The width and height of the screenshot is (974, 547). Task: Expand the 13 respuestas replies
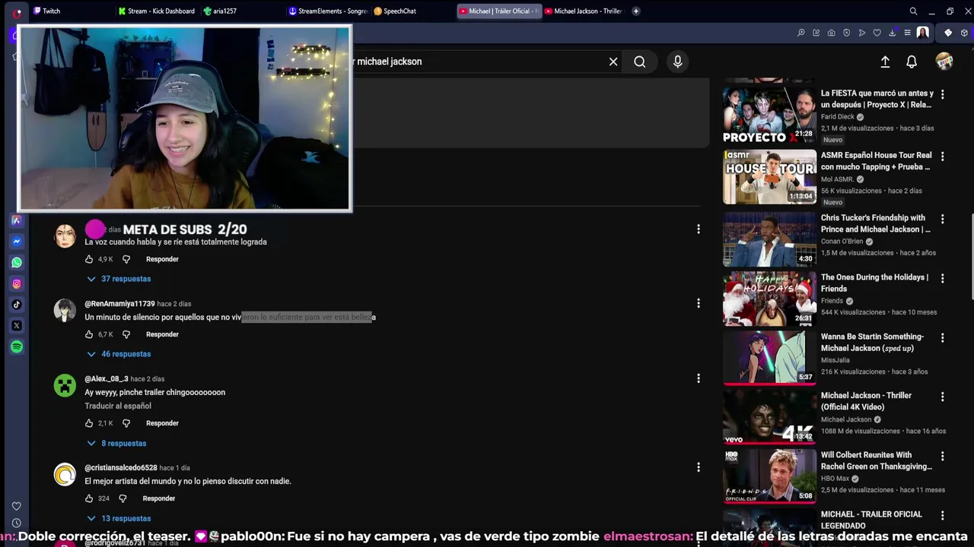point(119,519)
